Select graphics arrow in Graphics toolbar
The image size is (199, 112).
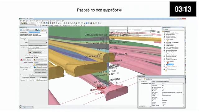click(x=61, y=25)
